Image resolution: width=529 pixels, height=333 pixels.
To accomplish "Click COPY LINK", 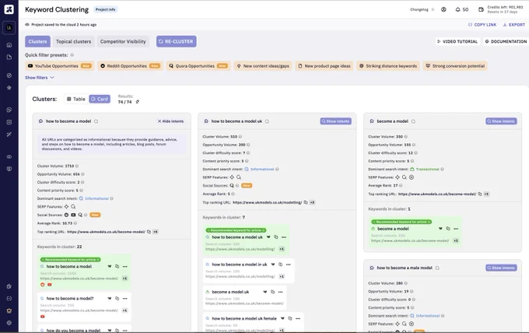I will click(482, 25).
